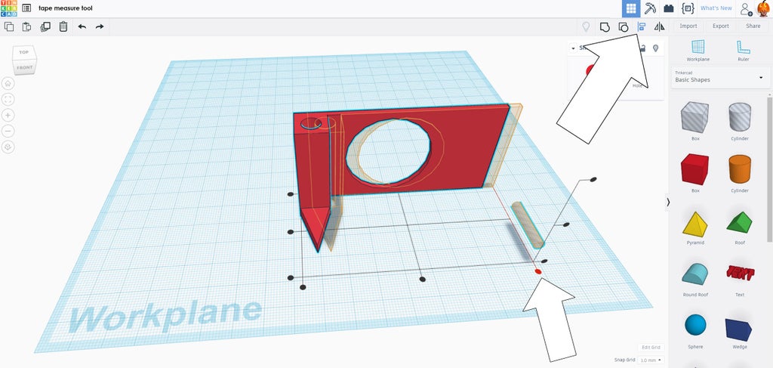Click the Edit Grid button
Viewport: 773px width, 368px height.
coord(651,348)
